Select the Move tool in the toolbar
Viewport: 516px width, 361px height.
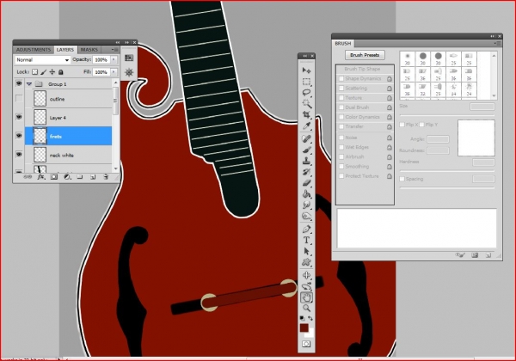[x=306, y=70]
